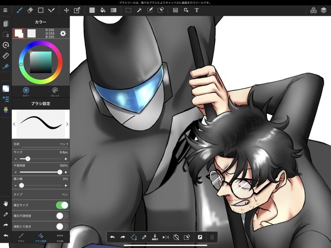Select the Move tool
Image resolution: width=331 pixels, height=248 pixels.
(x=67, y=10)
